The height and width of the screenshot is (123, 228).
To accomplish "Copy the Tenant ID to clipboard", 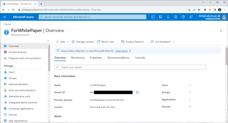I will pyautogui.click(x=137, y=92).
